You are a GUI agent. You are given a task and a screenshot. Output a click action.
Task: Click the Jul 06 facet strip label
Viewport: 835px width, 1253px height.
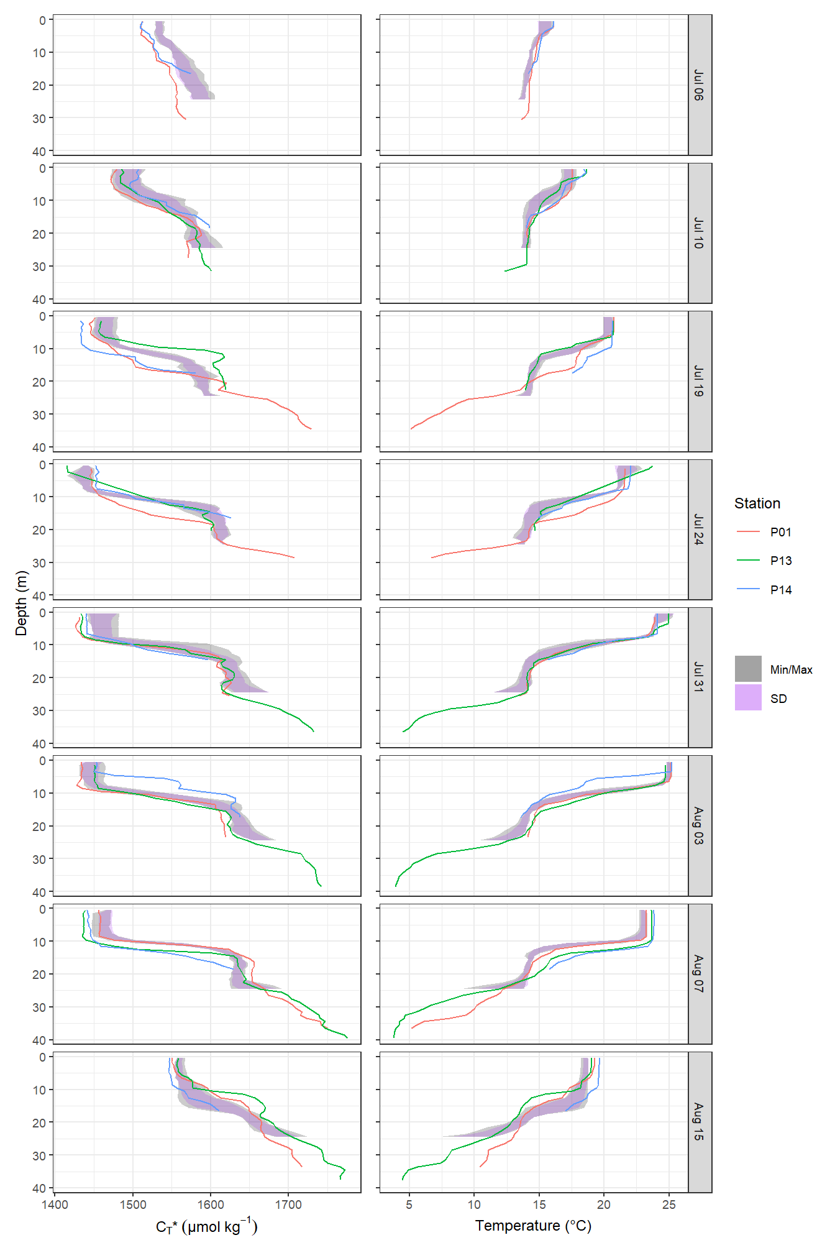point(699,85)
